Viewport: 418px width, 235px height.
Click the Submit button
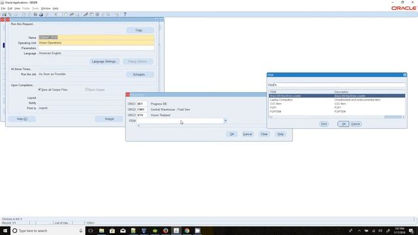[x=109, y=119]
